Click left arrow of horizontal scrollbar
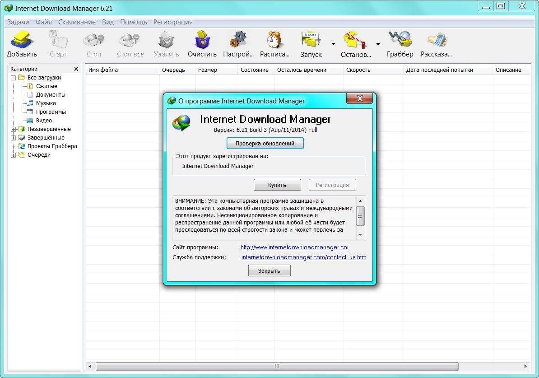This screenshot has width=539, height=378. (90, 366)
